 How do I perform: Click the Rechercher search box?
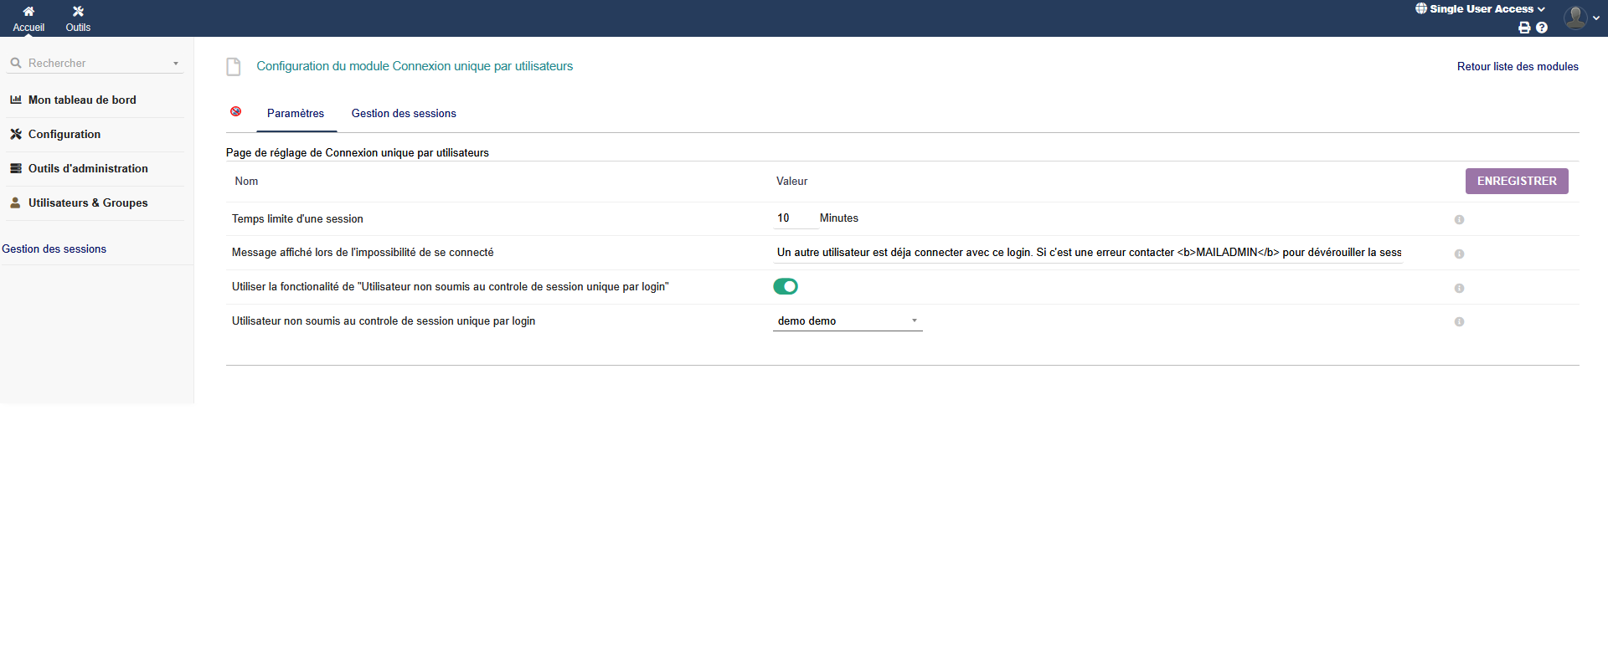[x=96, y=64]
